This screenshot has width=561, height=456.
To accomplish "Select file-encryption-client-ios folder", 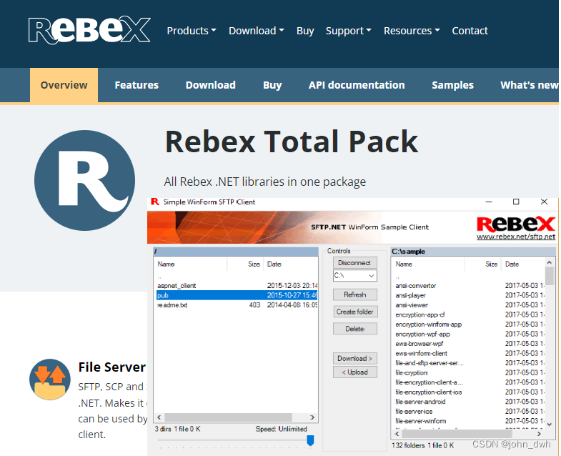I will tap(429, 392).
